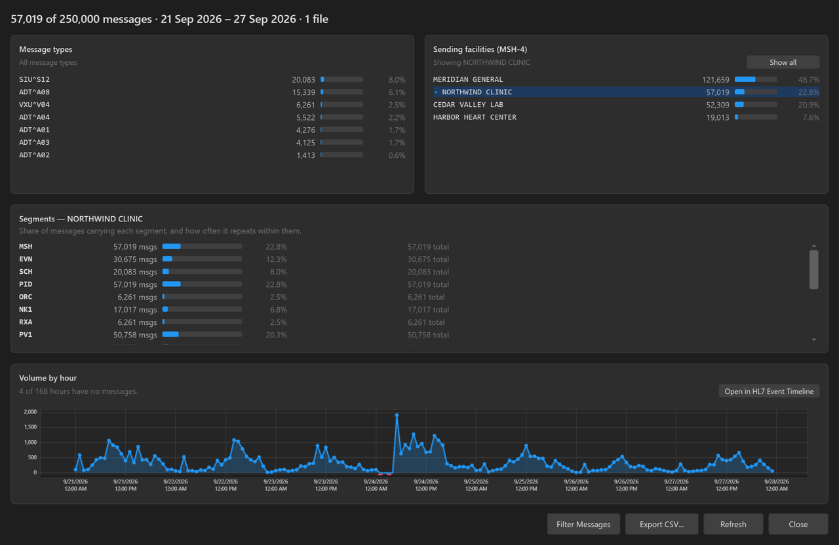Click the EVN segment row
This screenshot has width=839, height=545.
[x=413, y=259]
